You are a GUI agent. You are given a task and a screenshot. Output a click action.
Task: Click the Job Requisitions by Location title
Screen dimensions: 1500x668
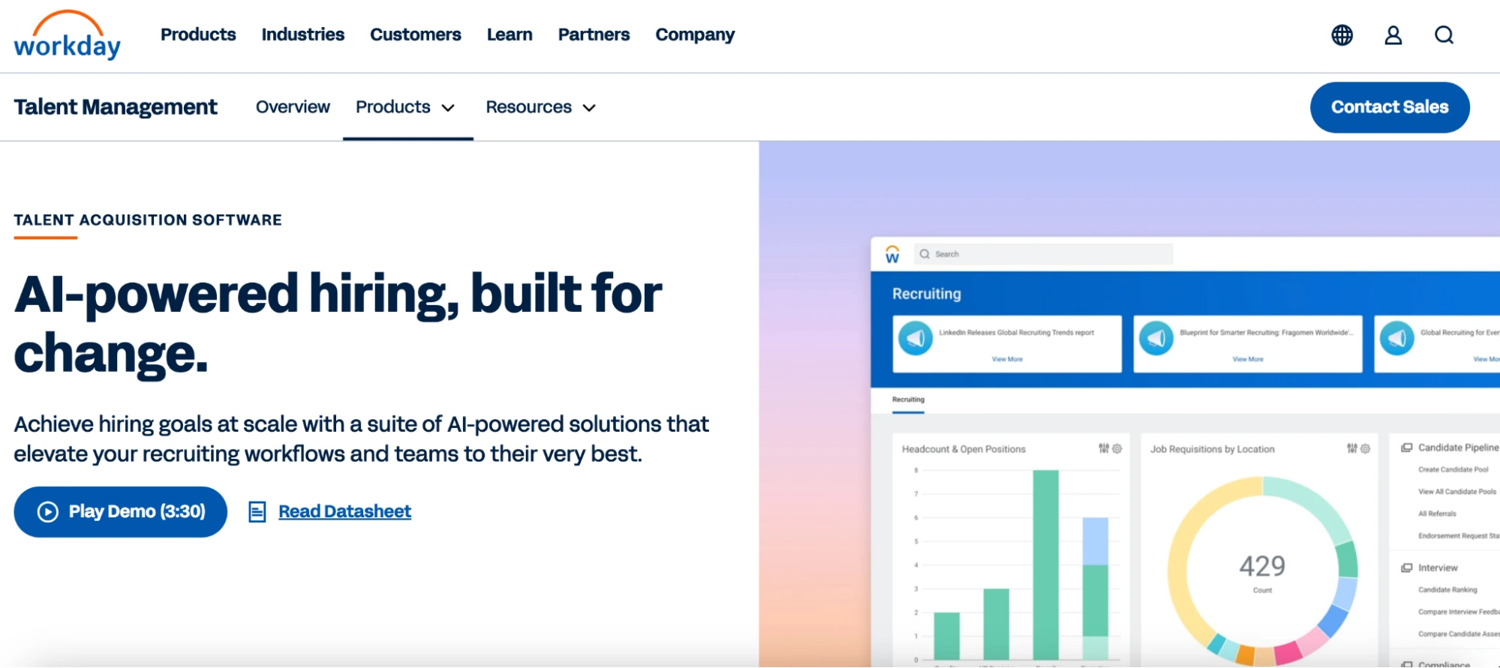pos(1212,449)
